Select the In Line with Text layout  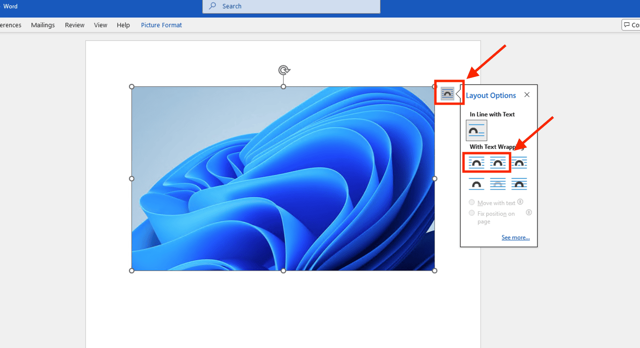[476, 130]
